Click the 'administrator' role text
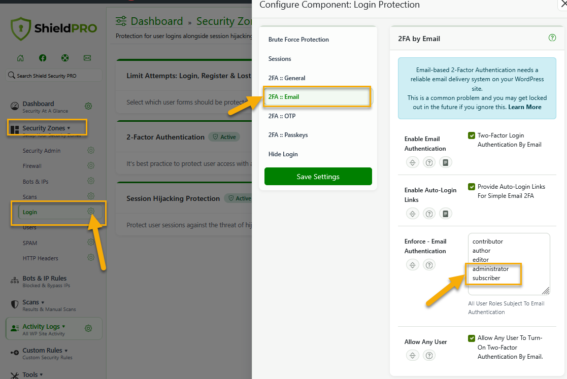This screenshot has height=379, width=567. pyautogui.click(x=490, y=269)
